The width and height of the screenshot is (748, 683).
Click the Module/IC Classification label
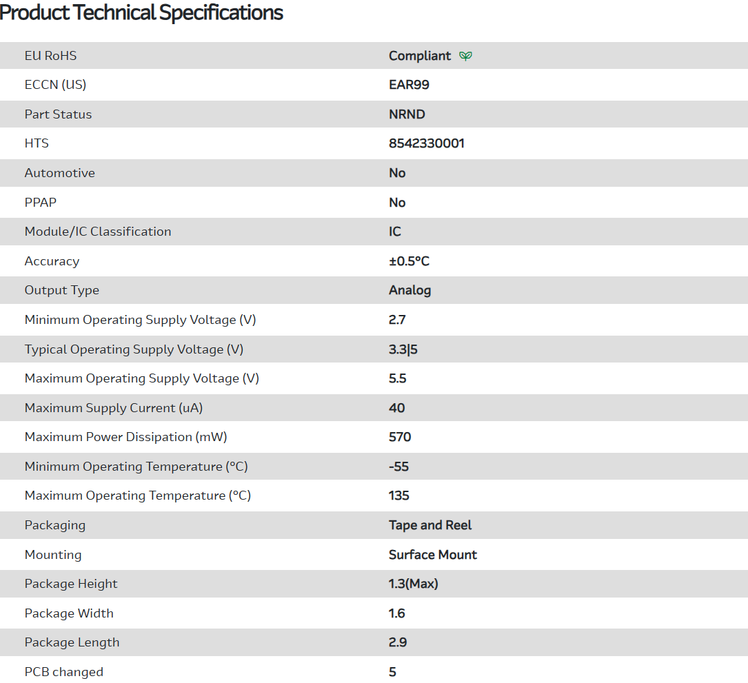tap(97, 232)
